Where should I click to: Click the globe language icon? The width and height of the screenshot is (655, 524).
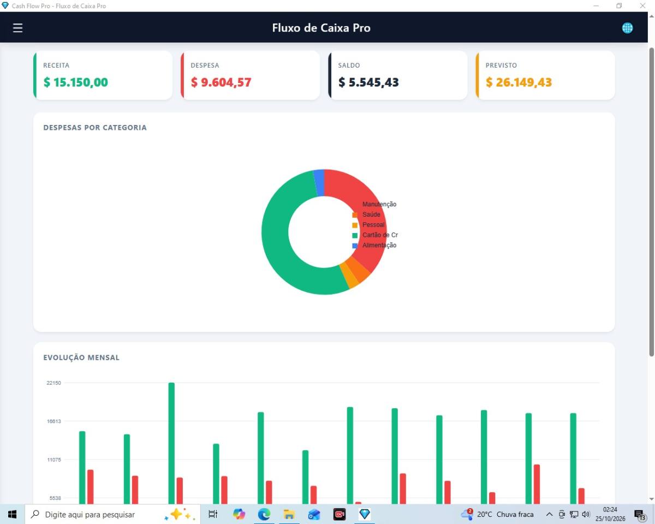pos(628,28)
